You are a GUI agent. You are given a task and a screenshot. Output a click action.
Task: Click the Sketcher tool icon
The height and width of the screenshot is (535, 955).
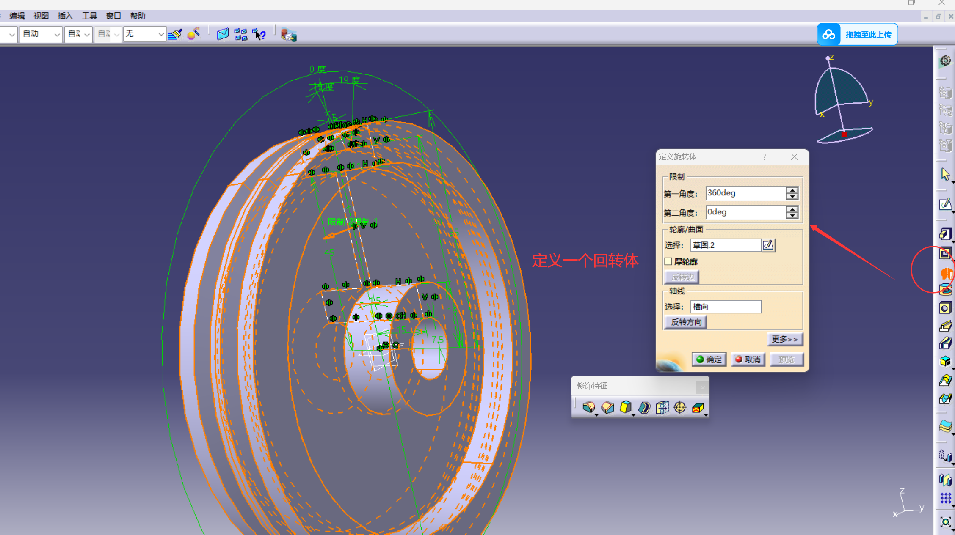pos(945,204)
